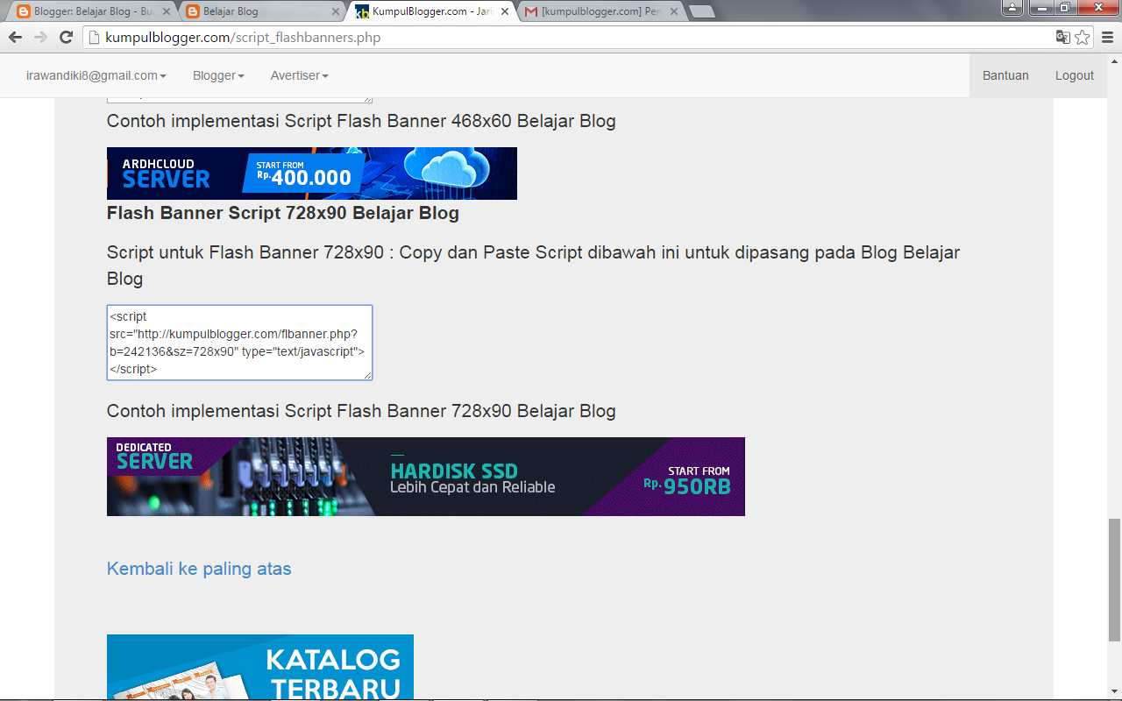Close the Blogger: Belajar Blog tab
Screen dimensions: 1122x701
click(166, 12)
